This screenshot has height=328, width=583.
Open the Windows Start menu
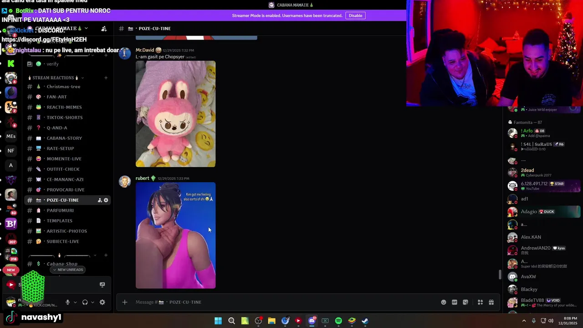coord(218,321)
